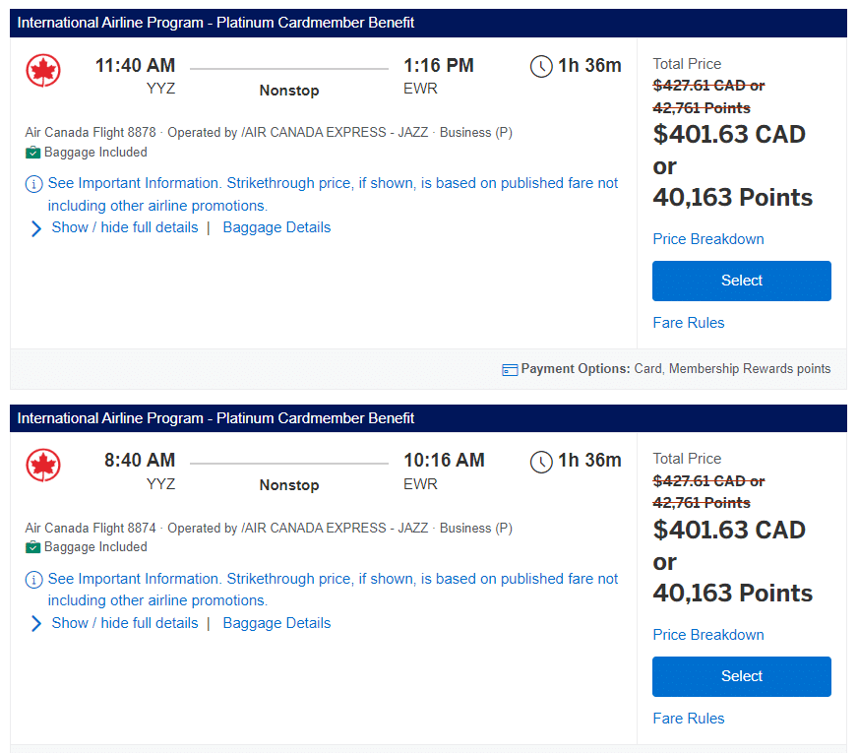This screenshot has width=858, height=753.
Task: Click info icon on Flight 8878 notice
Action: point(34,184)
